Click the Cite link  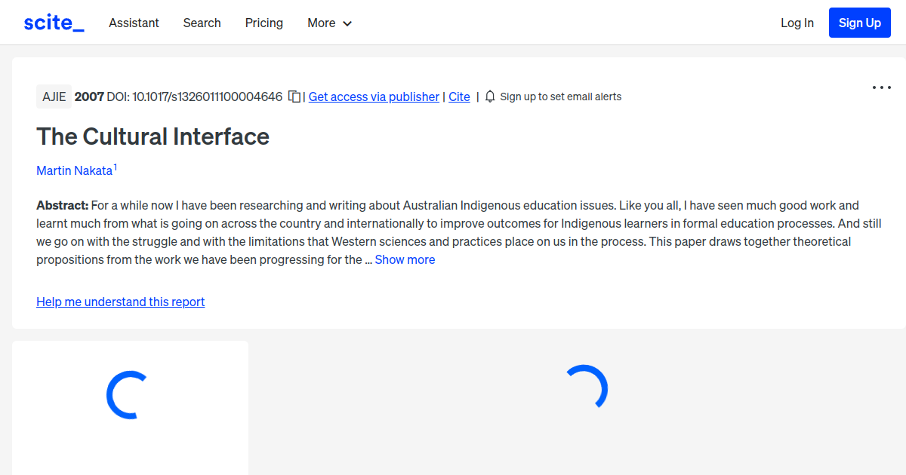click(x=459, y=97)
